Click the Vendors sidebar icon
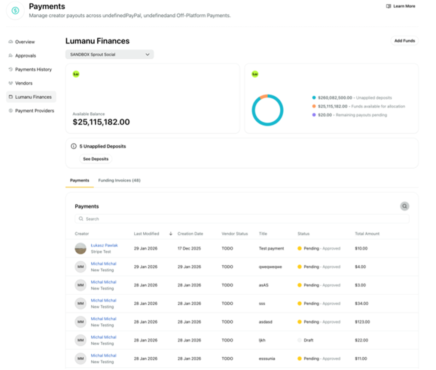The height and width of the screenshot is (370, 436). pyautogui.click(x=10, y=83)
